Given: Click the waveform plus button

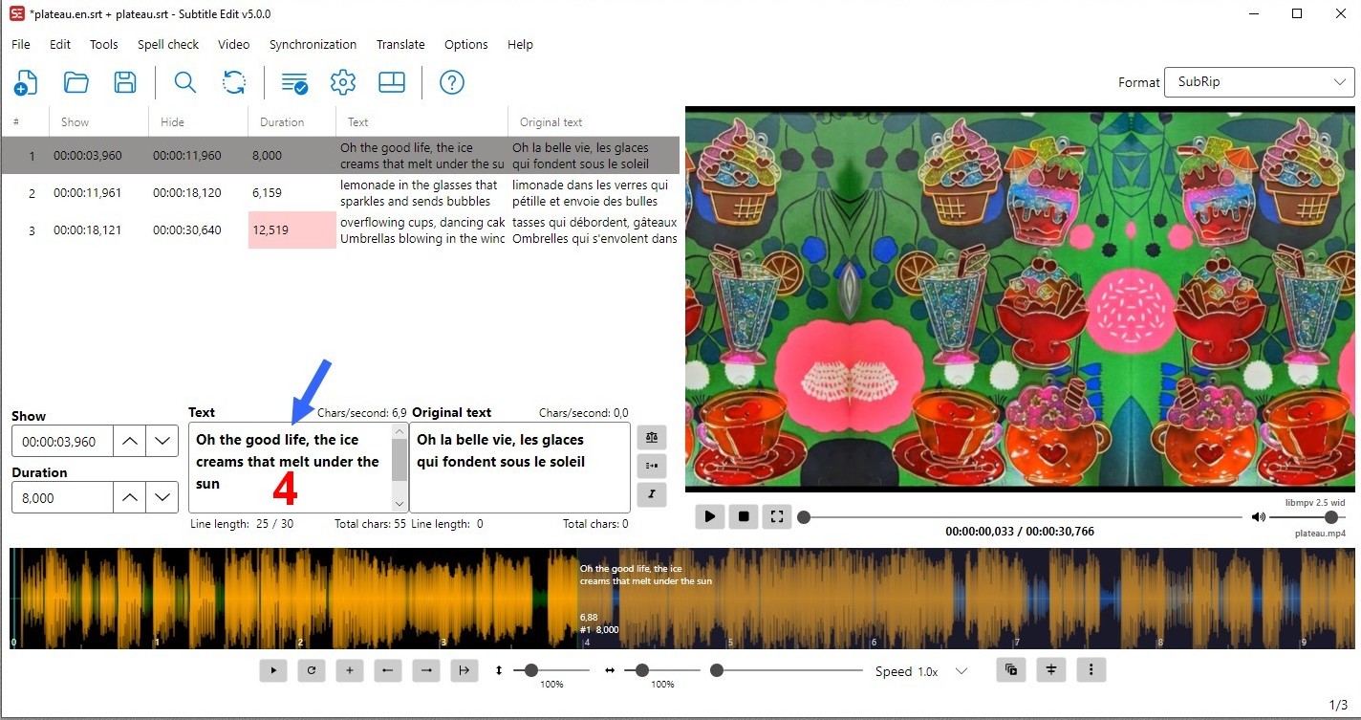Looking at the screenshot, I should point(350,670).
